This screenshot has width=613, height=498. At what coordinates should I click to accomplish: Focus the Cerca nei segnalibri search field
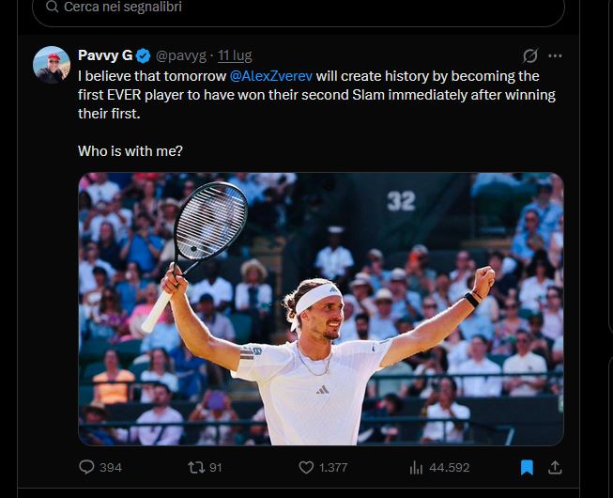click(x=299, y=8)
